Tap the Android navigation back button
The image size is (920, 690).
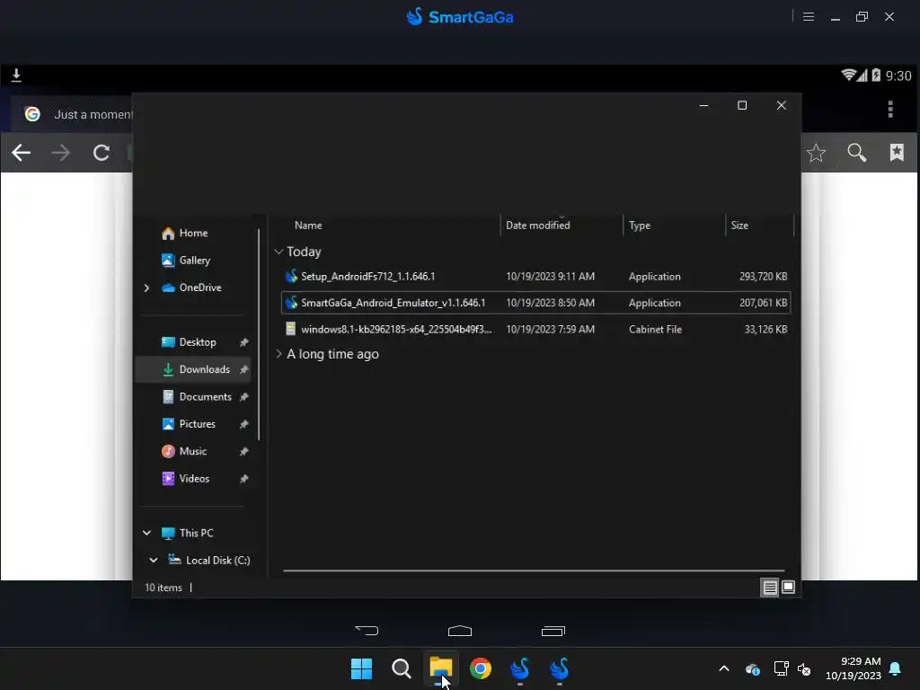click(x=367, y=631)
